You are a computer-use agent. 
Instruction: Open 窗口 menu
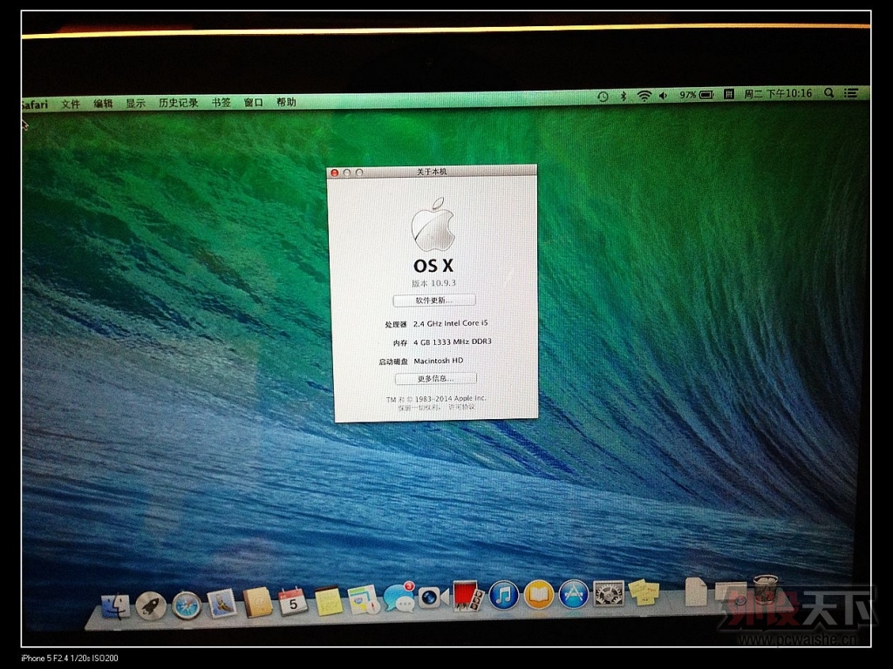tap(254, 103)
